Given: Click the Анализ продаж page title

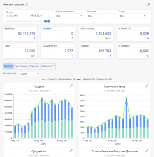Looking at the screenshot, I should pyautogui.click(x=14, y=5).
